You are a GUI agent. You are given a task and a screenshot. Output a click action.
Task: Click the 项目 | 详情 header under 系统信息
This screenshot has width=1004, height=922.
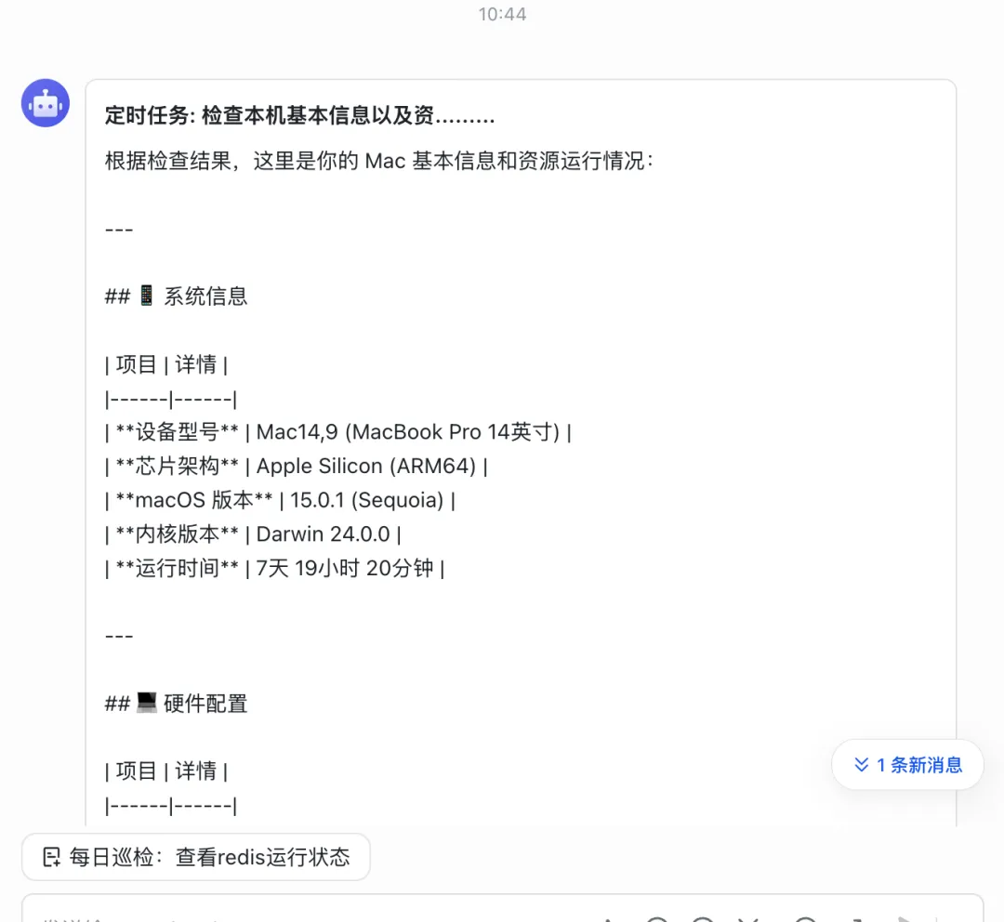166,364
